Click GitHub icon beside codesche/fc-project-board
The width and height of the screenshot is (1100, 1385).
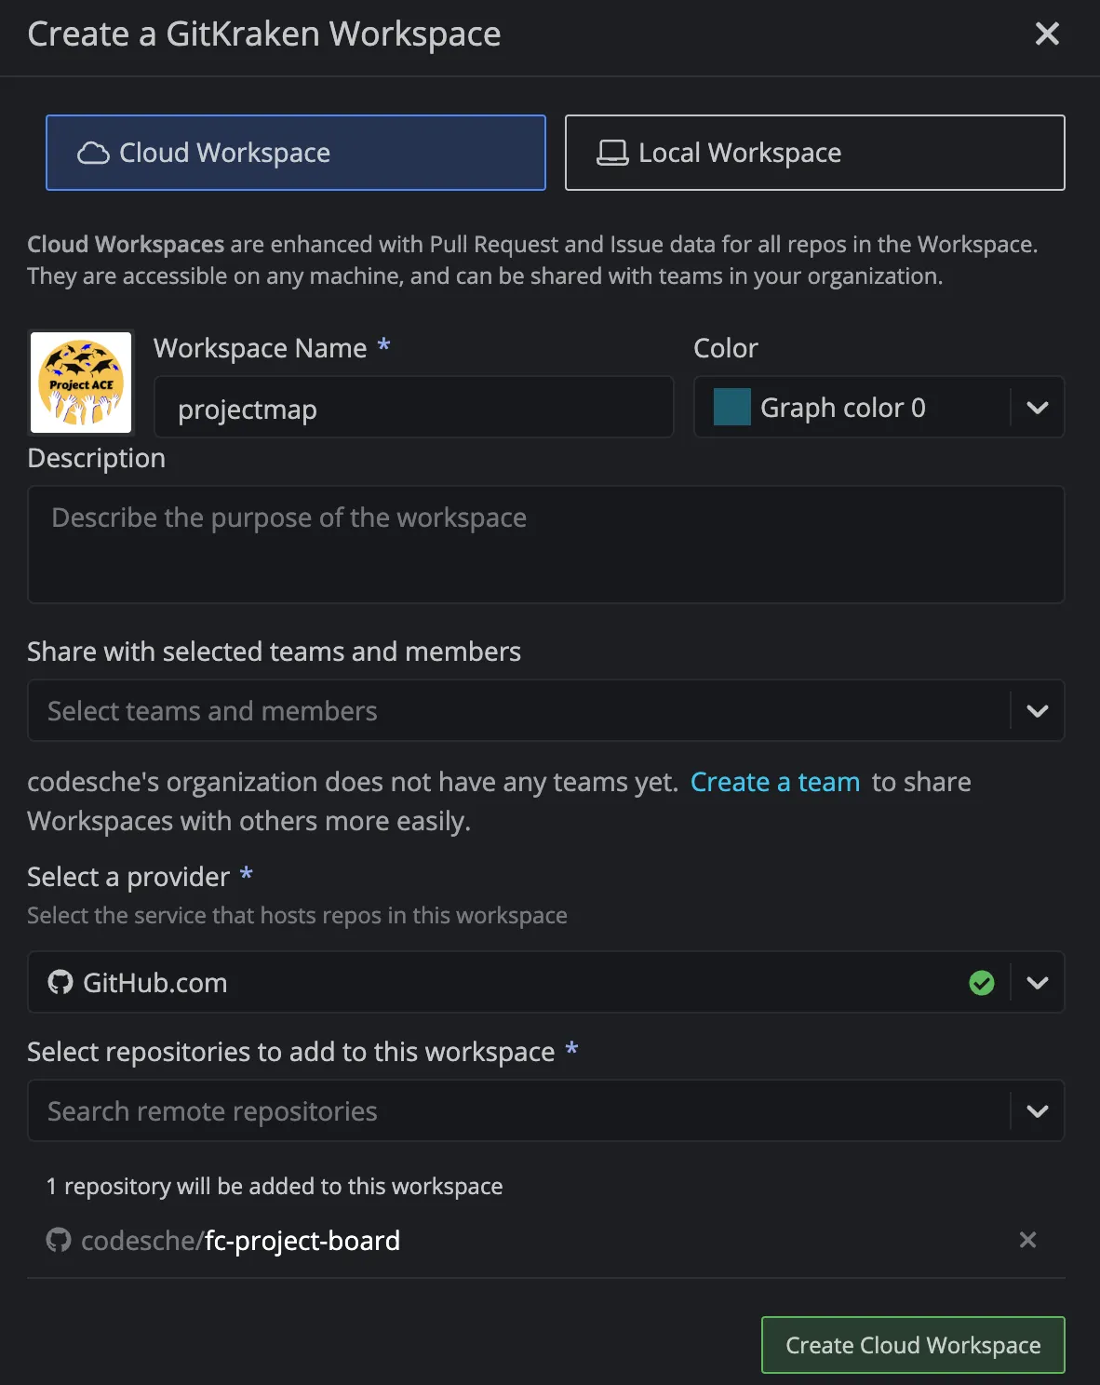coord(59,1240)
